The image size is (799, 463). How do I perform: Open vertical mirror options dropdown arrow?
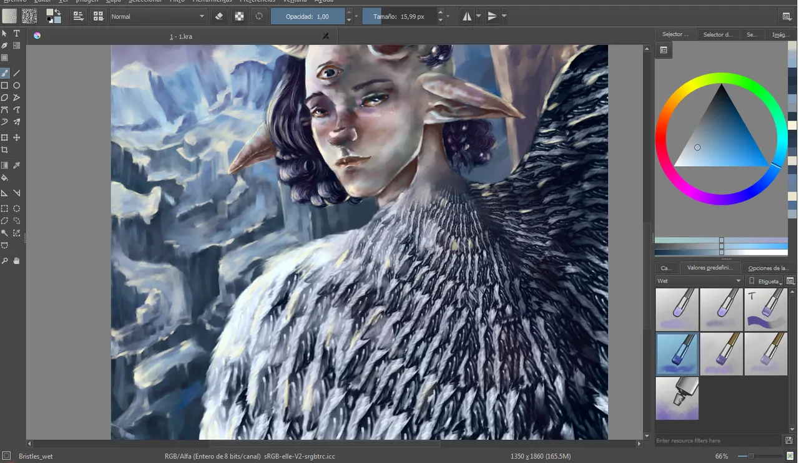504,16
